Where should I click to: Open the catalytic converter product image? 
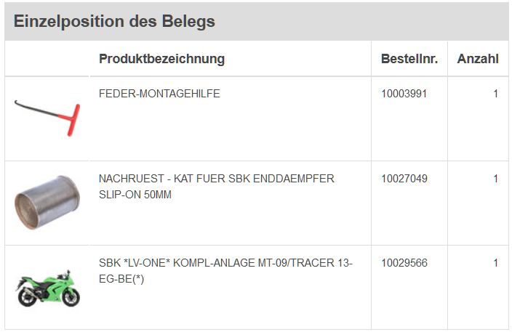point(47,202)
